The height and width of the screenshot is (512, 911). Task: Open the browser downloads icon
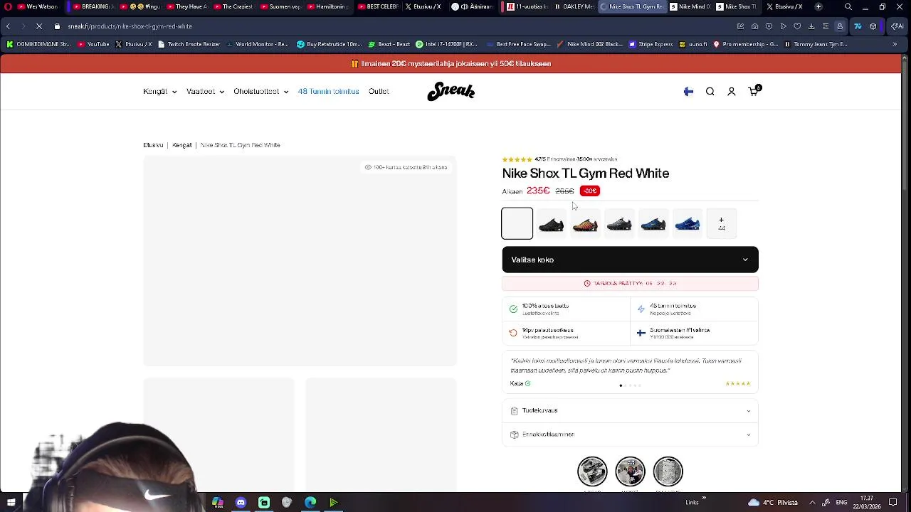tap(811, 26)
